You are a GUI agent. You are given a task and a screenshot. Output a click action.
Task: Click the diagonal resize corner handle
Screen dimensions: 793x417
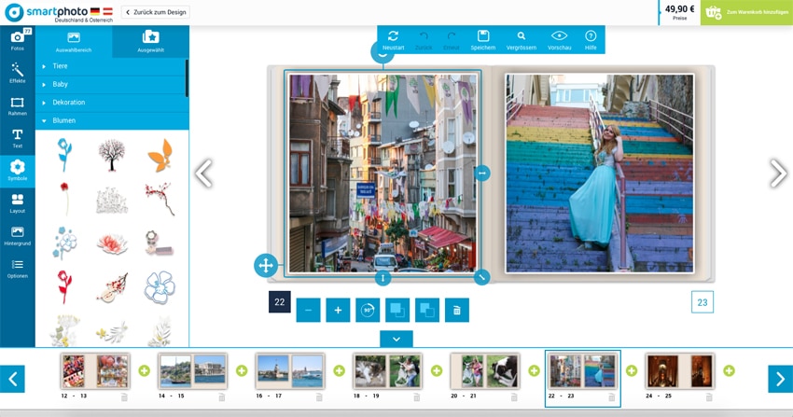coord(482,277)
